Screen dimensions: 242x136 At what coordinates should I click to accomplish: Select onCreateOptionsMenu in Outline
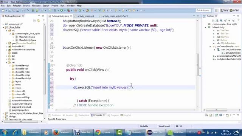pos(229,56)
